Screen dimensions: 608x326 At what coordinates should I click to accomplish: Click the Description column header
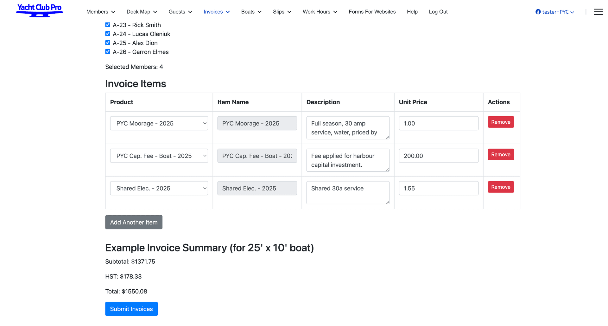pyautogui.click(x=323, y=102)
